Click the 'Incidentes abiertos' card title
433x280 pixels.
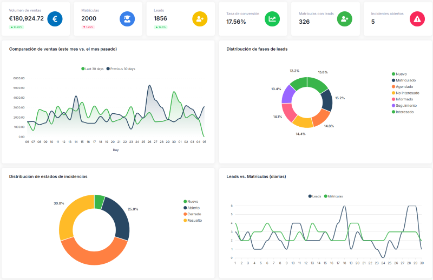(x=387, y=13)
